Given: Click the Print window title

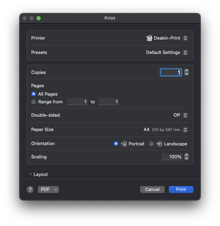Looking at the screenshot, I should 110,18.
